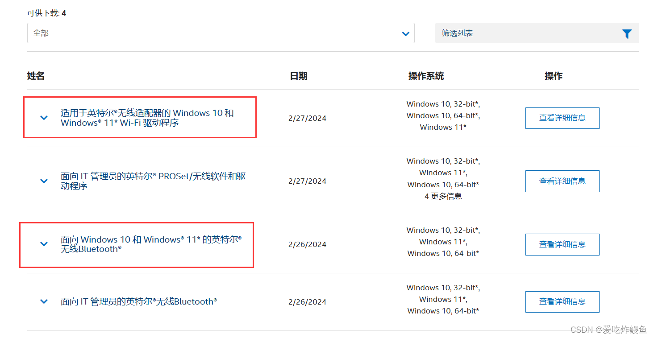The image size is (654, 338).
Task: Click the 2/27/2024 date in PROSet row
Action: tap(307, 181)
